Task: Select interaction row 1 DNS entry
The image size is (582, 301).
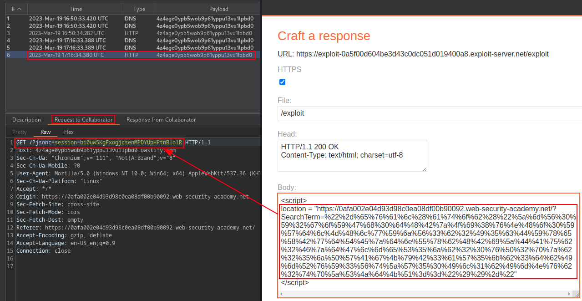Action: (132, 19)
